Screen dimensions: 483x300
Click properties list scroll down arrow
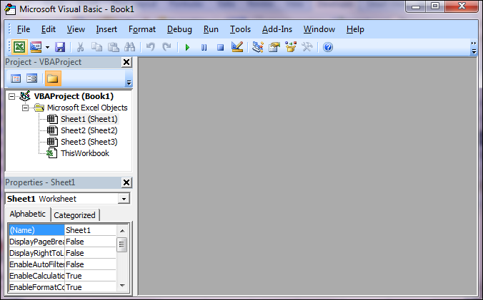[x=122, y=286]
